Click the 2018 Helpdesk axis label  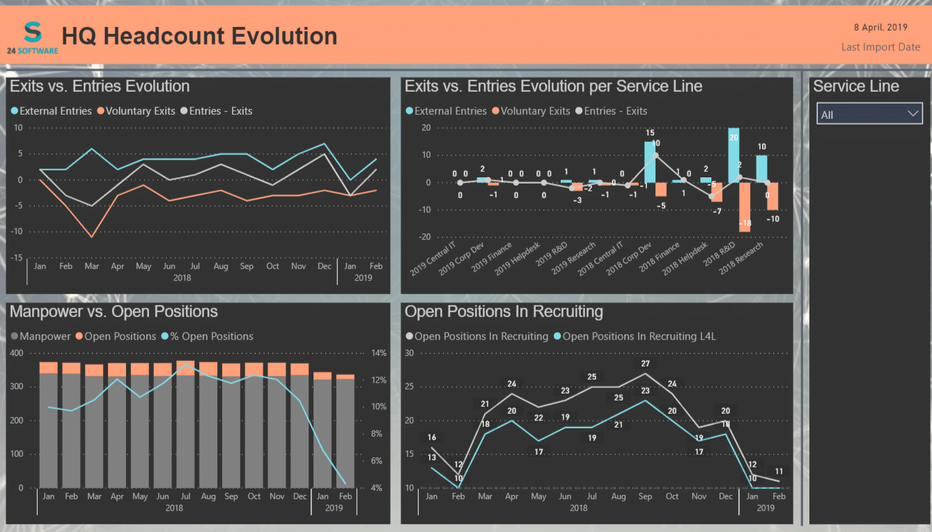pyautogui.click(x=685, y=259)
